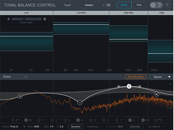Collapse the EQ panel with the triangle
This screenshot has height=130, width=174.
point(169,77)
